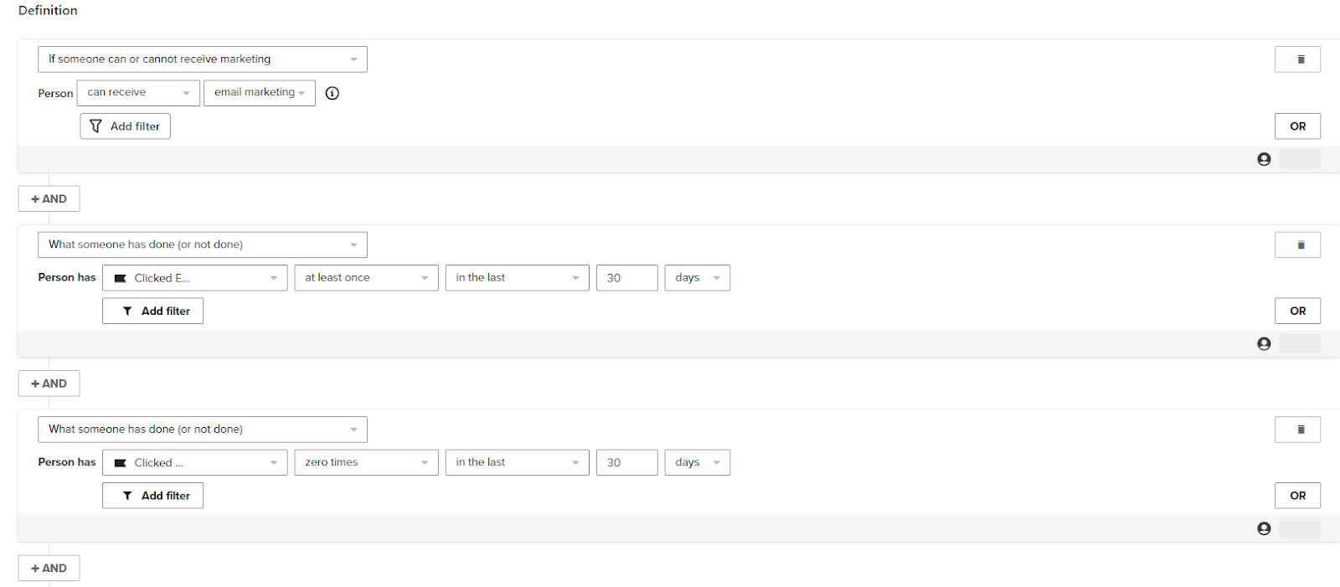Delete the email marketing condition via trash icon

1297,59
